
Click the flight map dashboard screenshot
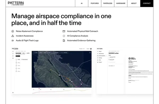pyautogui.click(x=52, y=71)
